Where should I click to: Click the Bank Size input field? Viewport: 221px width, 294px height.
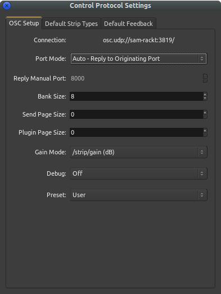coord(137,96)
